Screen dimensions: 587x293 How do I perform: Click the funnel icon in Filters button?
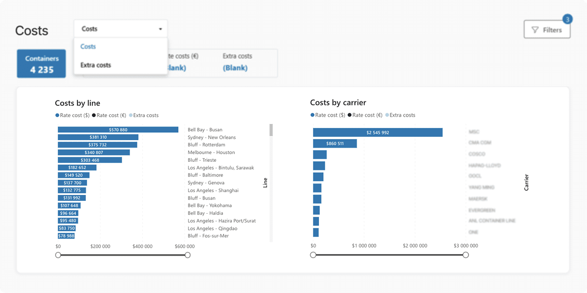[535, 30]
